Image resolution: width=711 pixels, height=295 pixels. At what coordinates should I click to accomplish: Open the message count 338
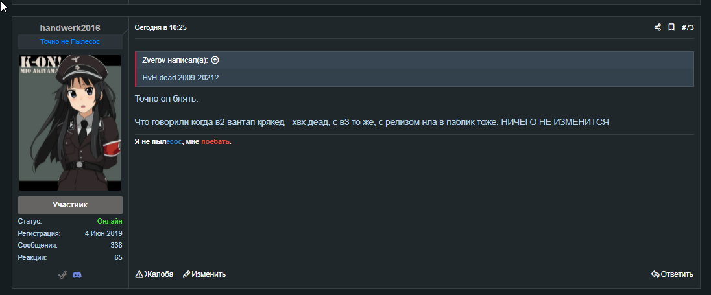point(116,246)
